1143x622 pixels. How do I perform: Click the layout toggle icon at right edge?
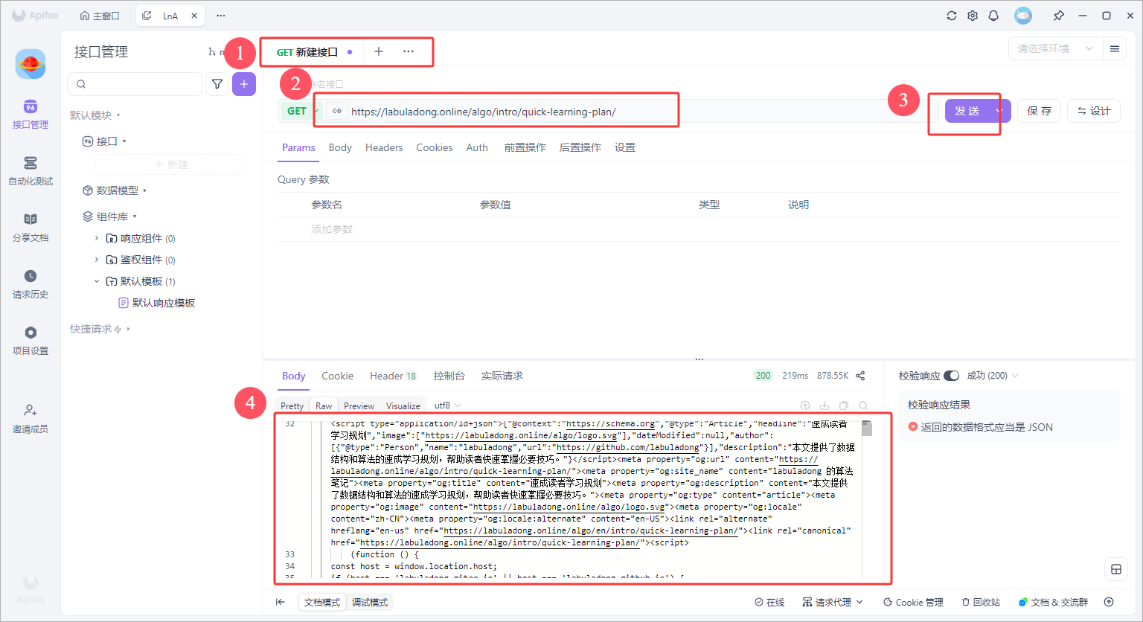1116,569
